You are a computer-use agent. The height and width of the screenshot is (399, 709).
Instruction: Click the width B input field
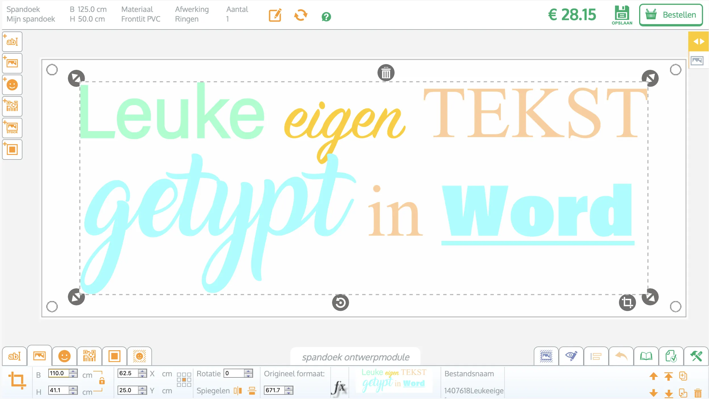(x=59, y=373)
